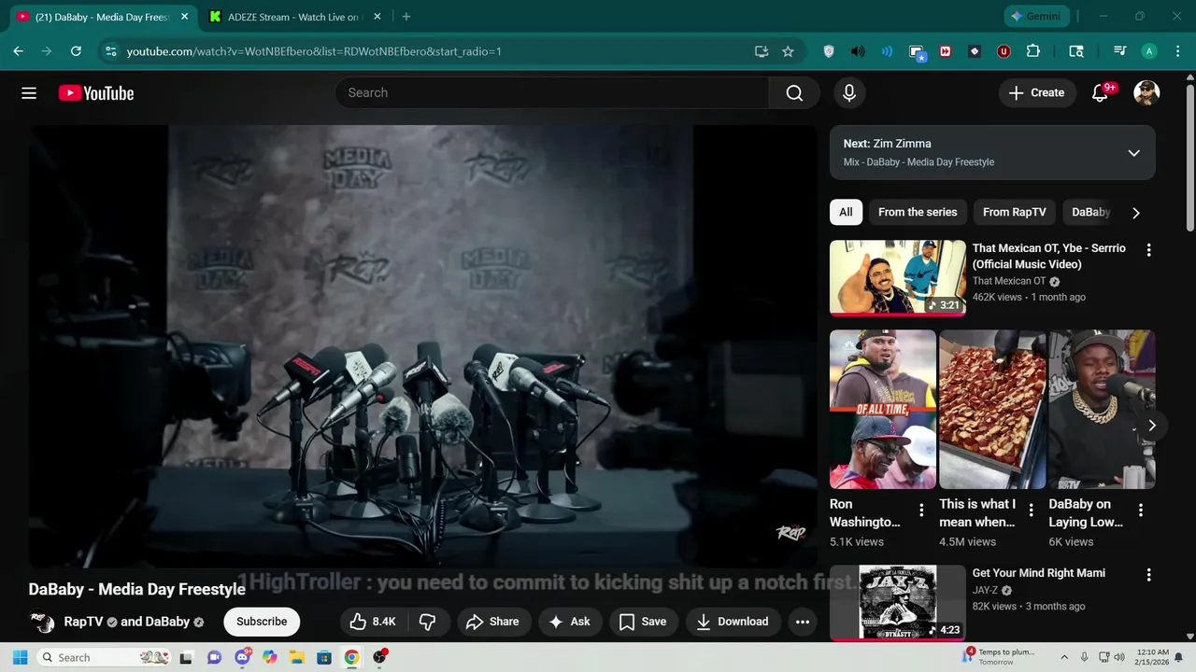Click the Windows taskbar Search box
The height and width of the screenshot is (672, 1196).
(x=106, y=657)
